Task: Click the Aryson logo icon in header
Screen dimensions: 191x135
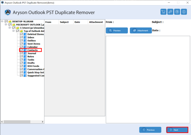Action: click(8, 12)
